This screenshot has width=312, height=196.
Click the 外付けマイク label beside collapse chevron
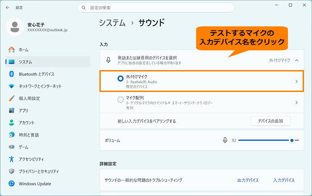(x=280, y=60)
